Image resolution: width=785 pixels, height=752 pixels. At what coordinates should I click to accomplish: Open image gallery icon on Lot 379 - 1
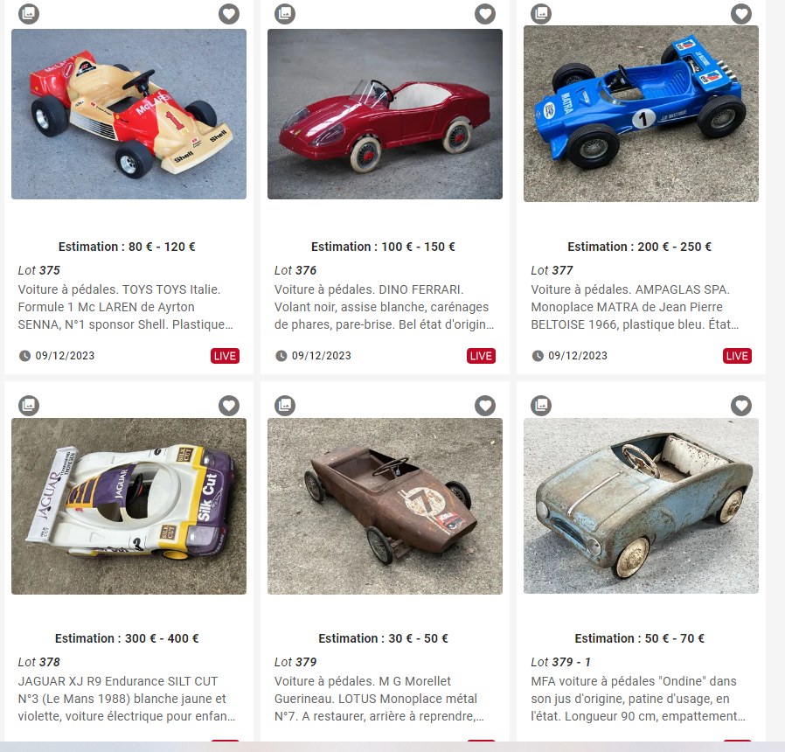click(541, 405)
